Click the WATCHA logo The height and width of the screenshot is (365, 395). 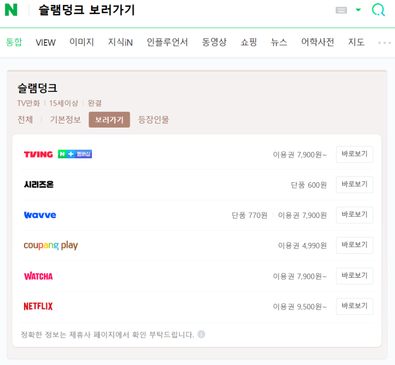point(38,276)
